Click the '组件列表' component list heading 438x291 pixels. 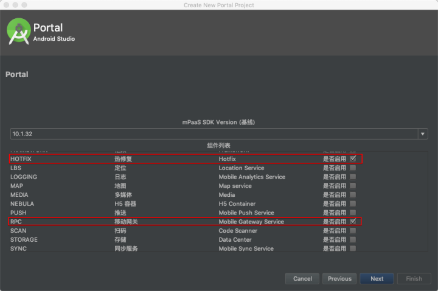(x=219, y=145)
